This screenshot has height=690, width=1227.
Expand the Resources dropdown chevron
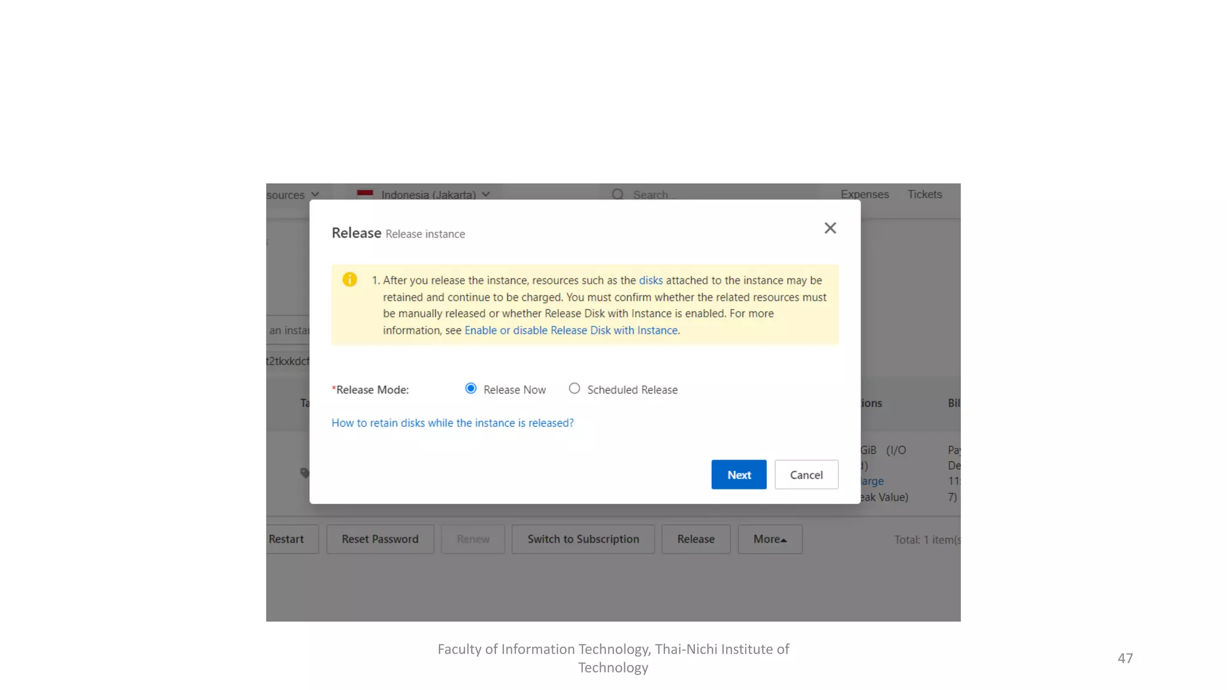pos(315,195)
